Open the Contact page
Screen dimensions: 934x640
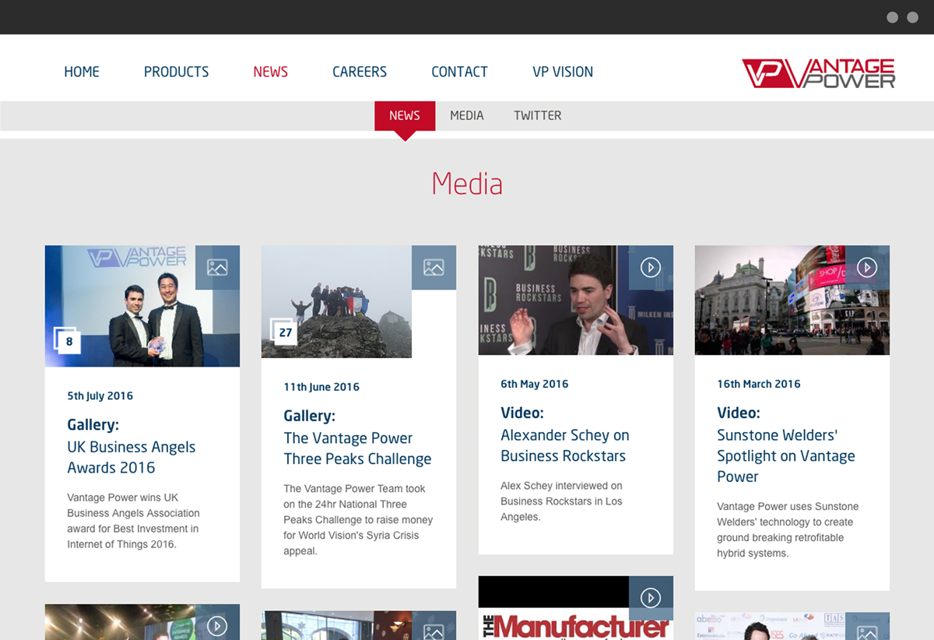pos(459,72)
